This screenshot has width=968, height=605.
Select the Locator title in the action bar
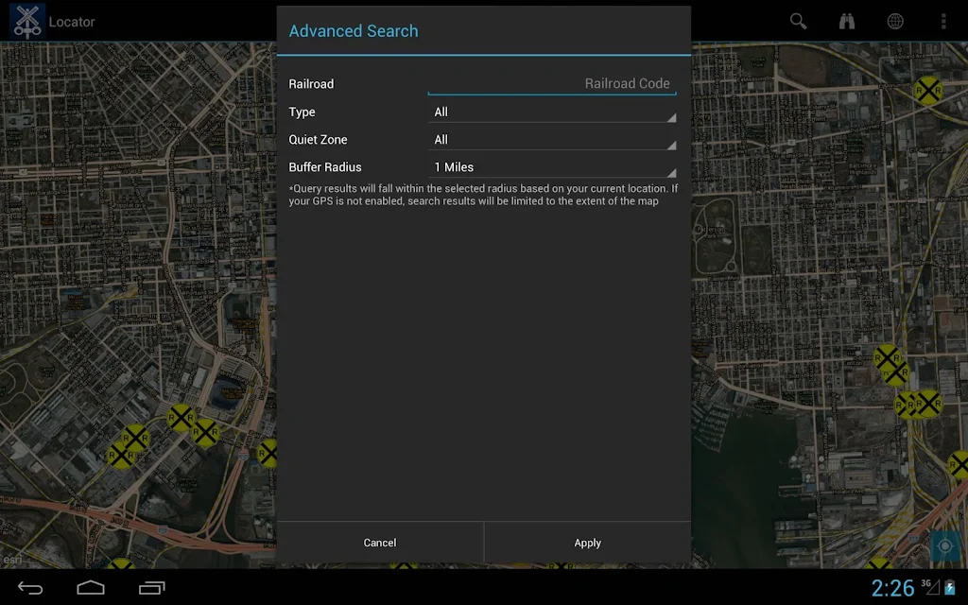click(73, 21)
